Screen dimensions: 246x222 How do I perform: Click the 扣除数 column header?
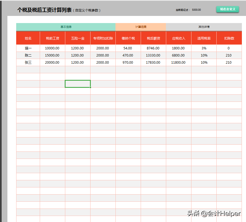coord(229,38)
